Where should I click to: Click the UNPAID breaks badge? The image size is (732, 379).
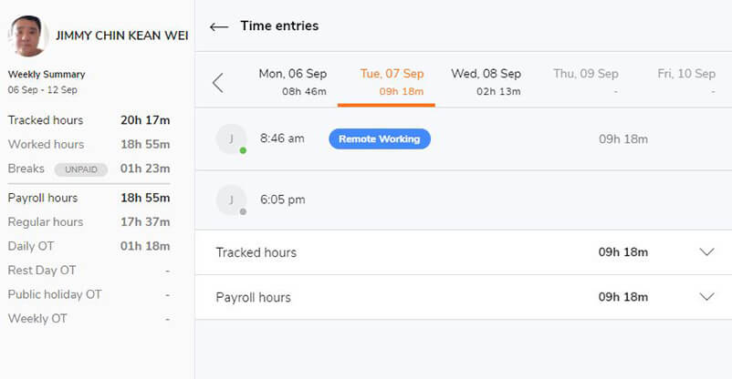(x=80, y=169)
